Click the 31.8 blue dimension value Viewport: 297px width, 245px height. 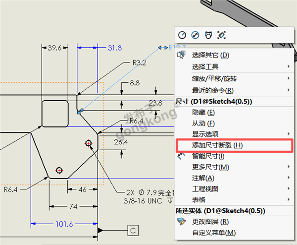(114, 48)
